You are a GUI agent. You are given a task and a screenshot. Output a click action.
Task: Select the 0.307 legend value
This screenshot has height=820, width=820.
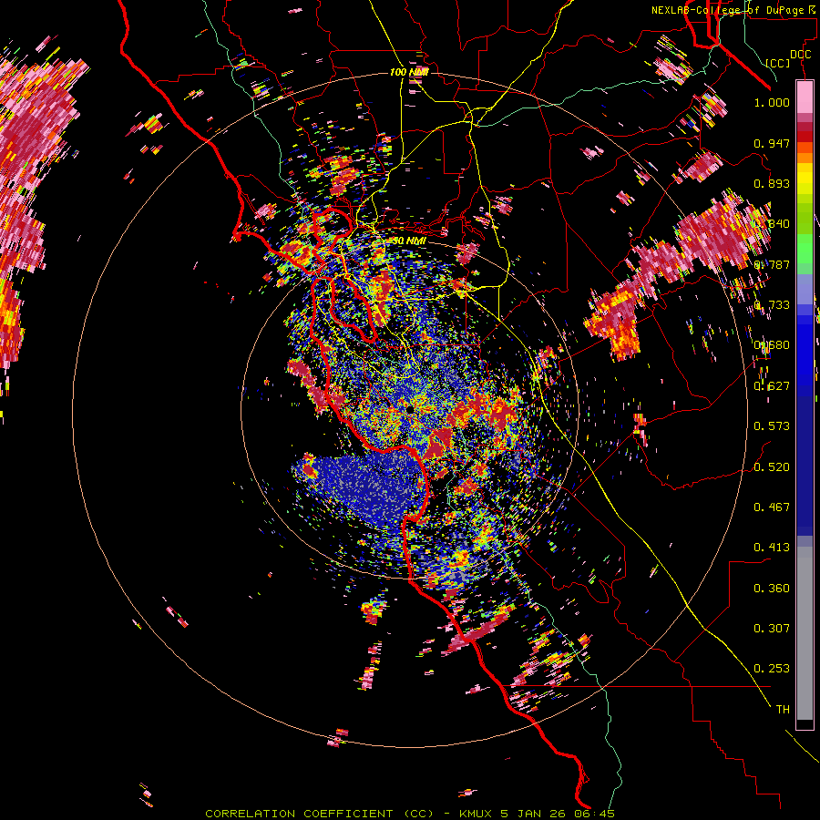click(x=772, y=629)
